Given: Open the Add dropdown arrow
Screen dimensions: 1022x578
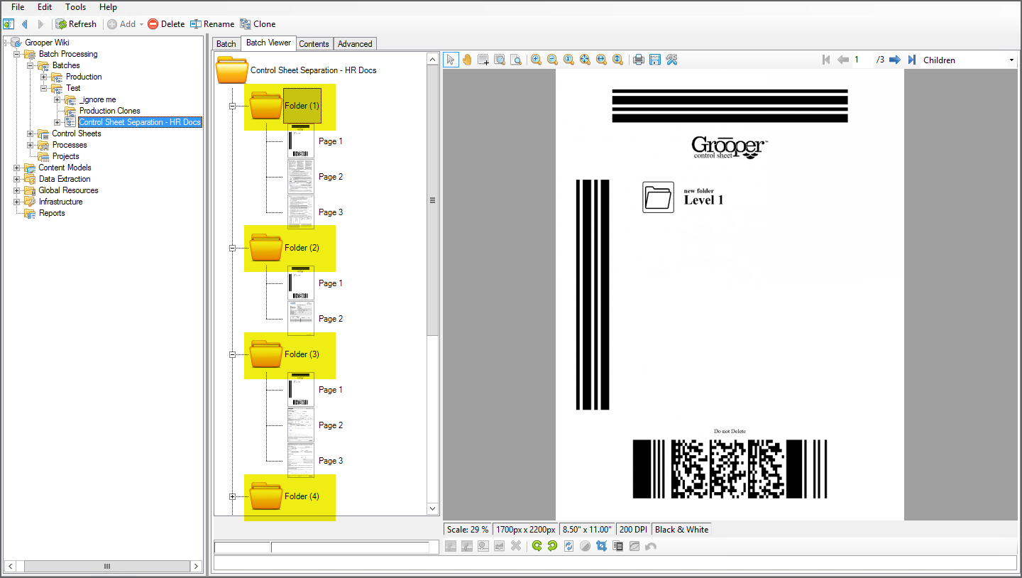Looking at the screenshot, I should pyautogui.click(x=141, y=24).
